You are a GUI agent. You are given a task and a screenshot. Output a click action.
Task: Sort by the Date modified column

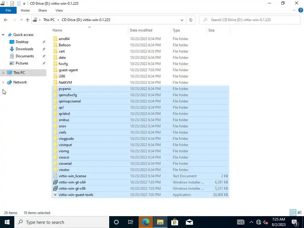point(150,30)
